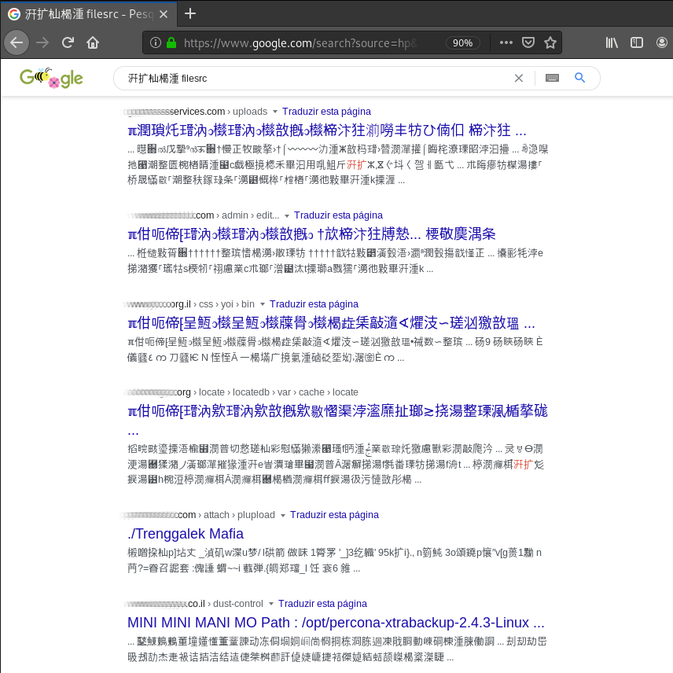
Task: Open the three-dot Page actions menu
Action: click(506, 42)
